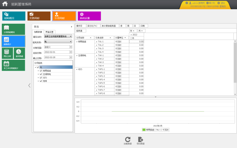Click the home icon in header
Image resolution: width=237 pixels, height=148 pixels.
[x=5, y=4]
